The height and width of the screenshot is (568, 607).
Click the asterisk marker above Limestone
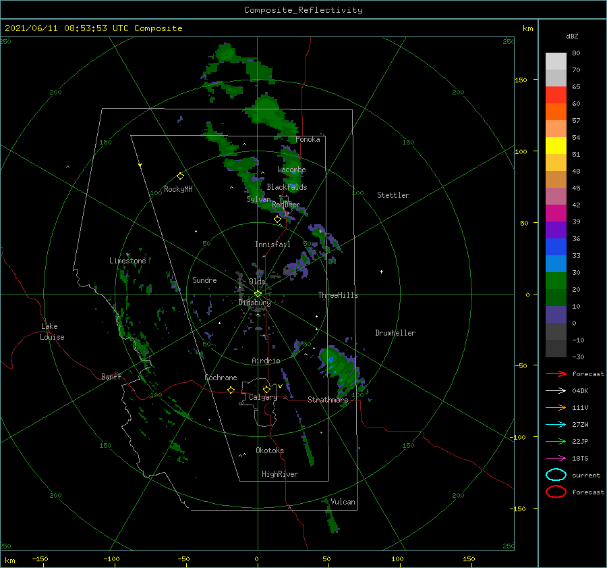[x=127, y=255]
